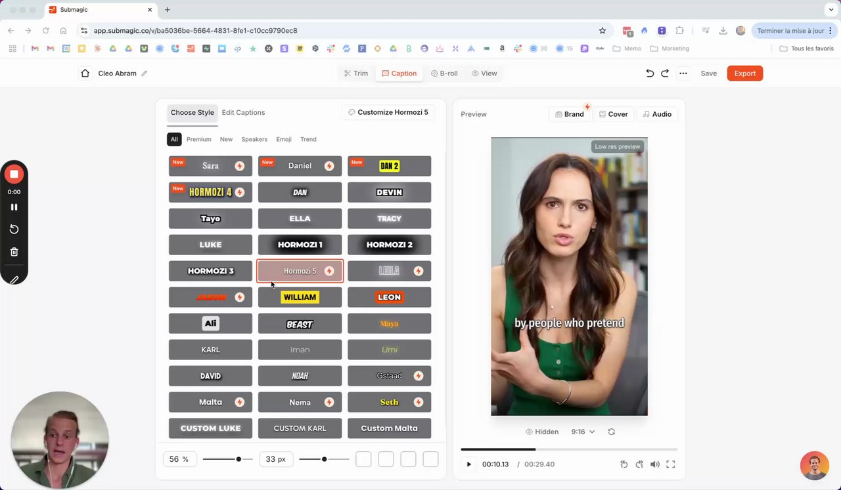Screen dimensions: 841x490
Task: Bookmark this page with the star icon
Action: (602, 31)
